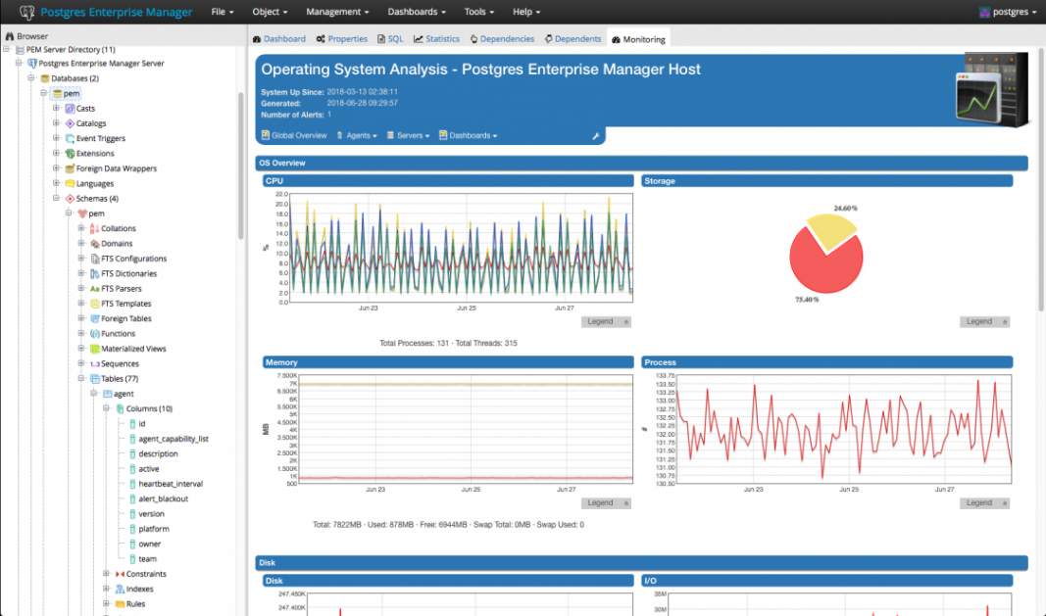The width and height of the screenshot is (1046, 616).
Task: Click the FTS Parsers icon
Action: (95, 289)
